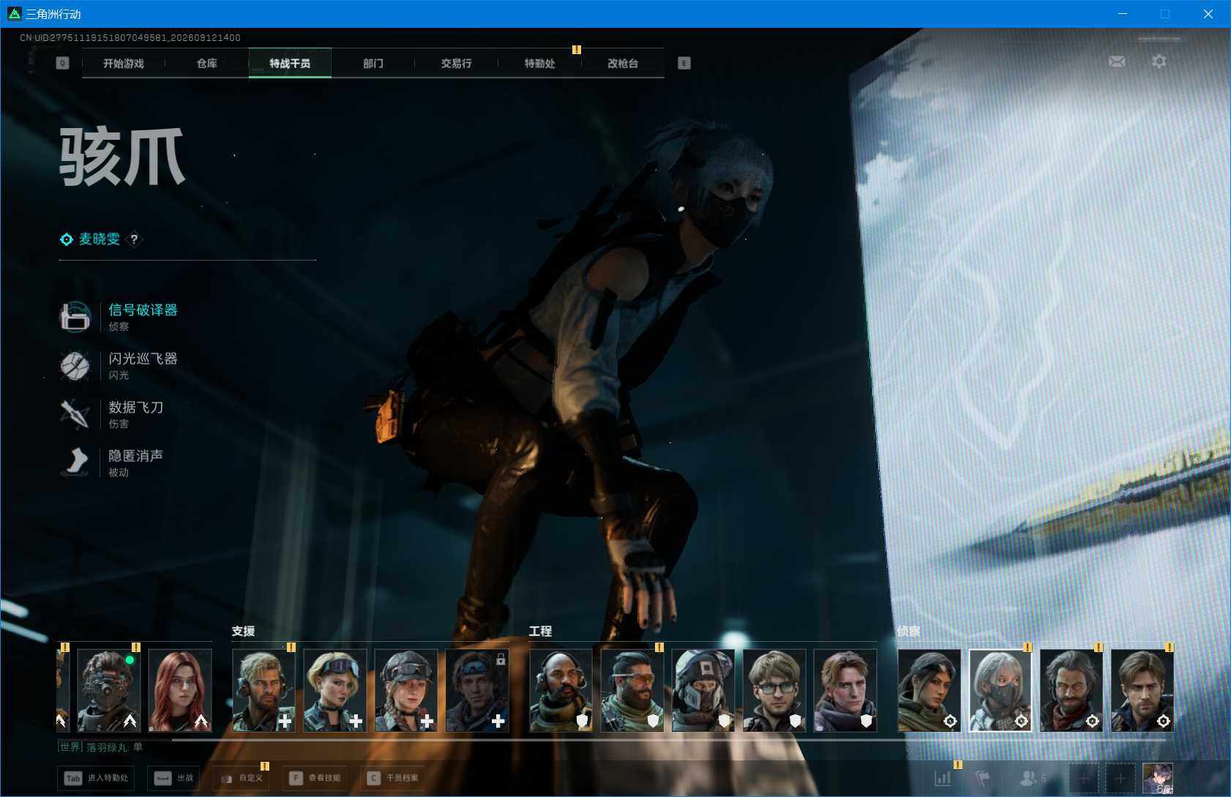Image resolution: width=1231 pixels, height=797 pixels.
Task: Select the locked support operator portrait
Action: pyautogui.click(x=477, y=690)
